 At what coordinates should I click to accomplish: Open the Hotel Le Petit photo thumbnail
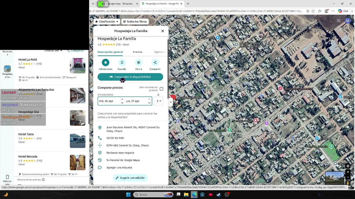[x=78, y=66]
